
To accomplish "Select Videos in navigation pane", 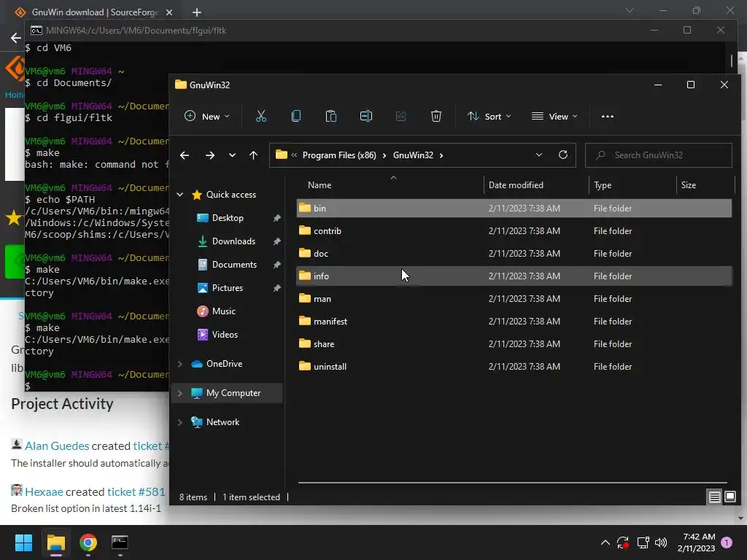I will coord(225,335).
